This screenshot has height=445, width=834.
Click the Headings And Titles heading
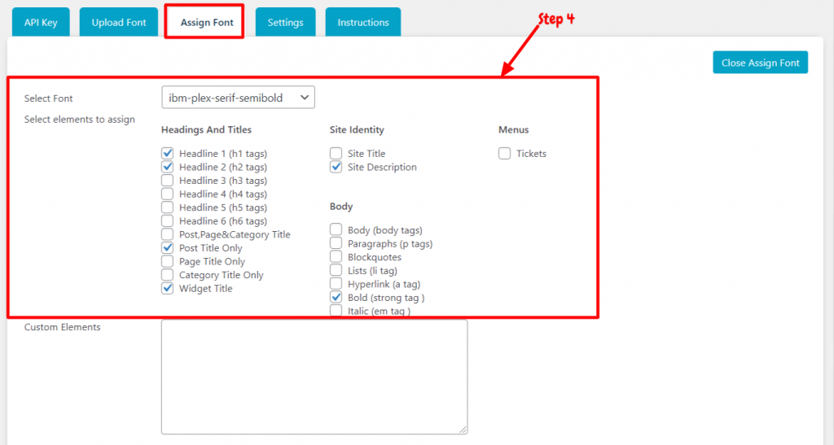206,129
